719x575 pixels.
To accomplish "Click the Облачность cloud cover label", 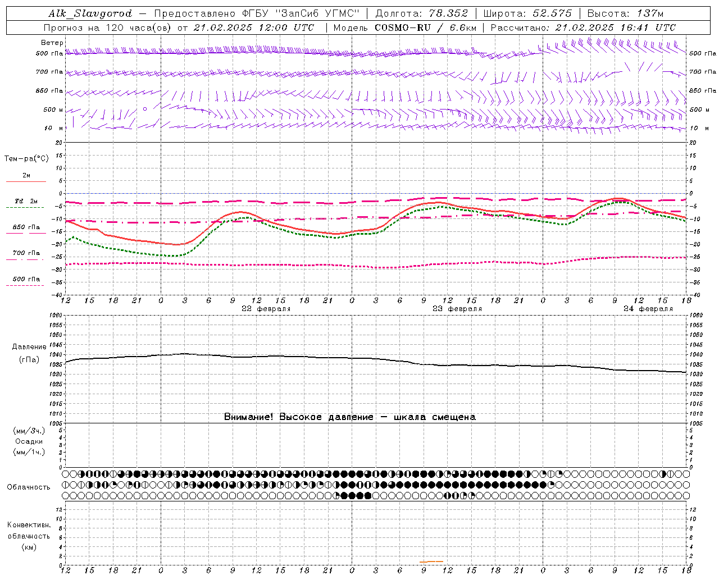I will pyautogui.click(x=29, y=487).
